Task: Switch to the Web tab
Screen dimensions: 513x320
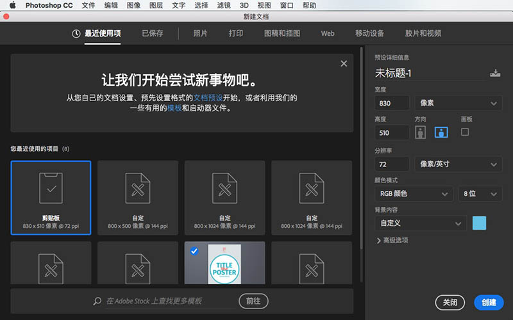Action: pyautogui.click(x=328, y=33)
